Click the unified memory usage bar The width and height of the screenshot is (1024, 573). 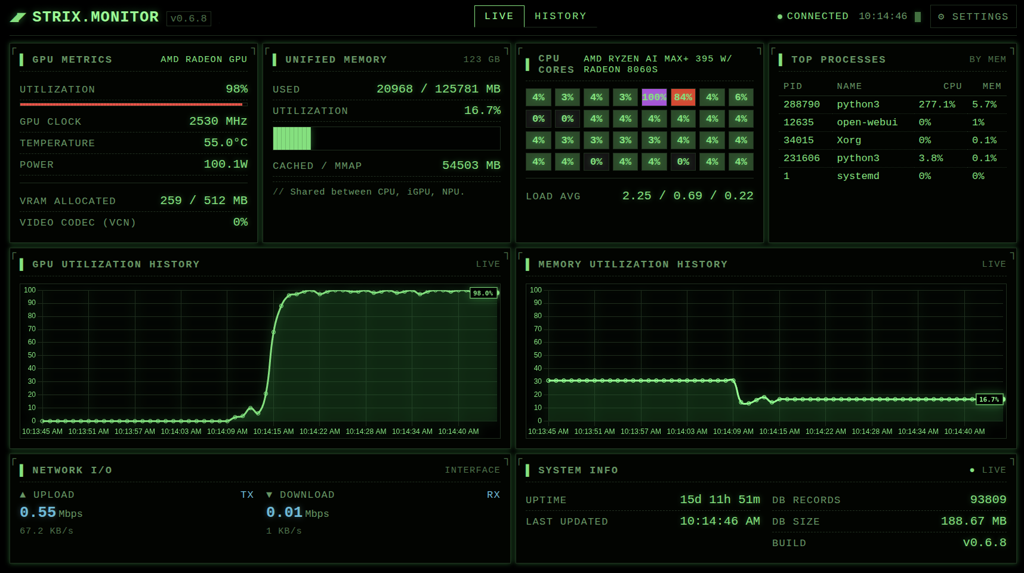[x=387, y=138]
